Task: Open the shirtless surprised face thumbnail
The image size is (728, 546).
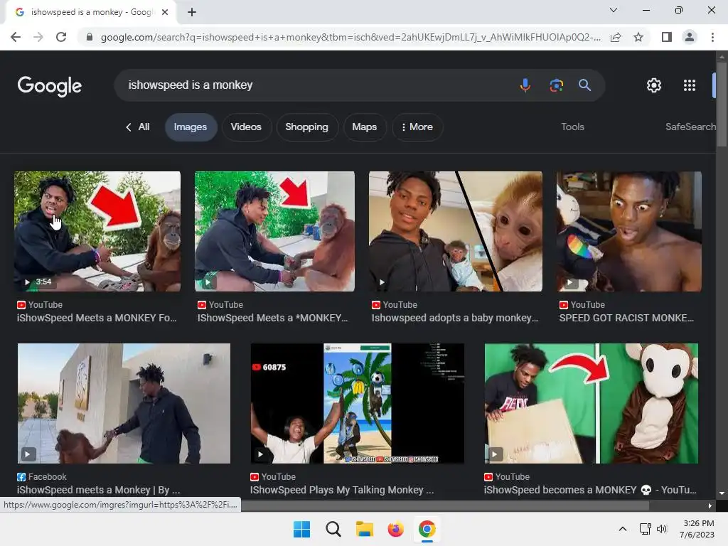Action: coord(629,231)
